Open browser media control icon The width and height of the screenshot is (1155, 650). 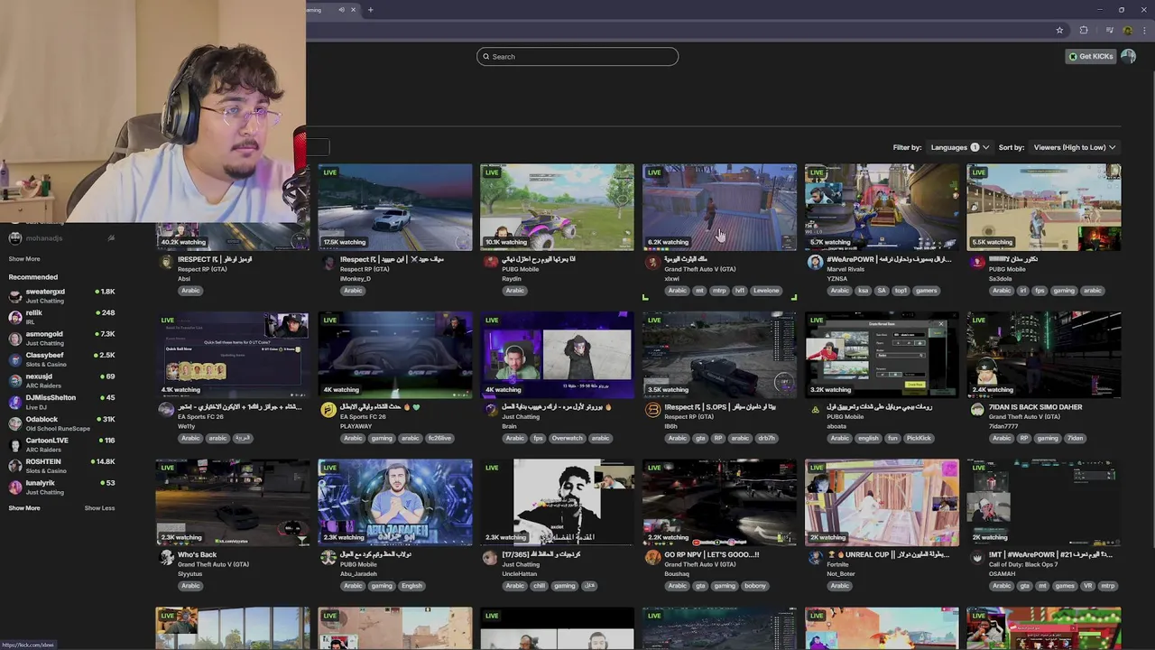coord(1109,30)
